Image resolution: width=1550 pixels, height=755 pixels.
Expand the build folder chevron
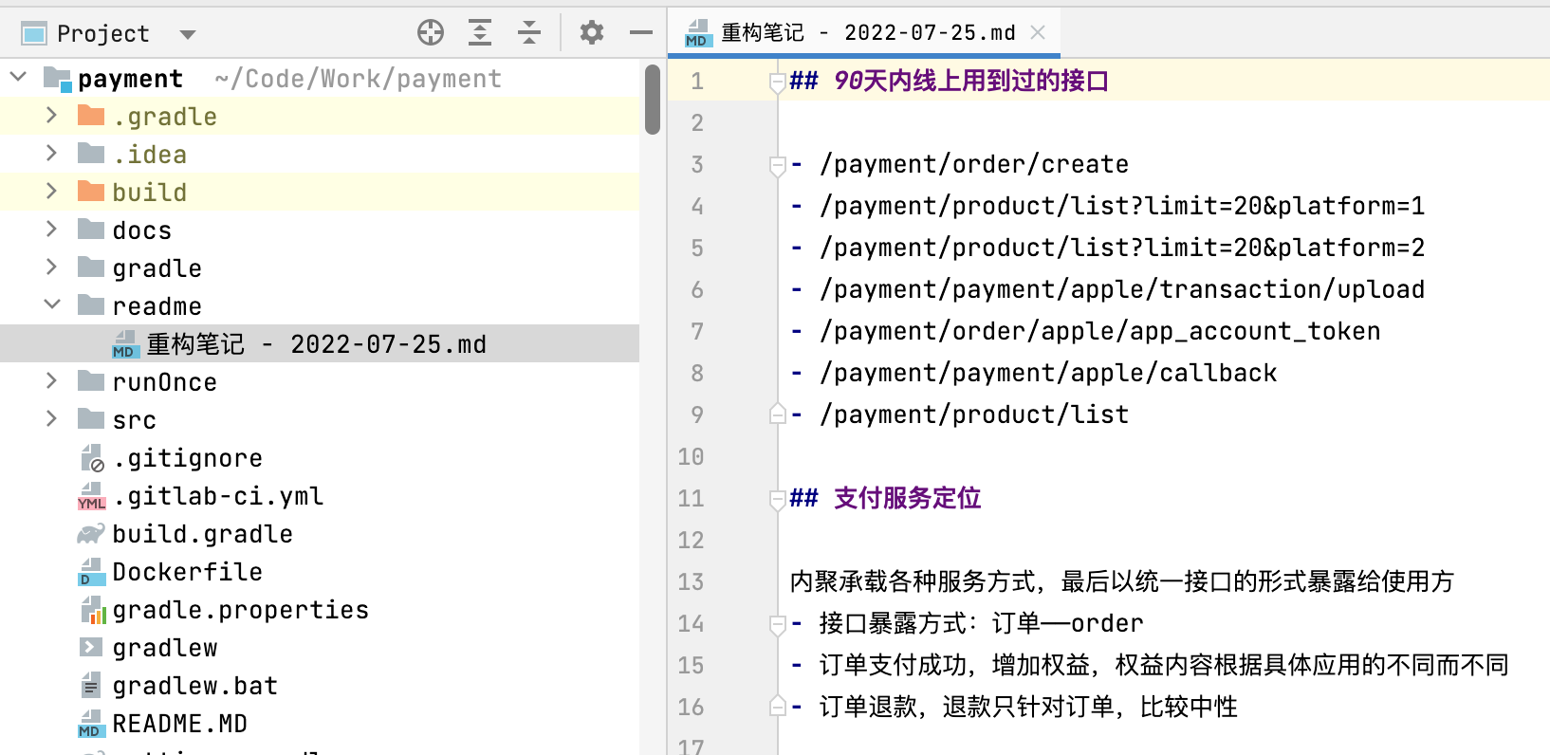(51, 192)
